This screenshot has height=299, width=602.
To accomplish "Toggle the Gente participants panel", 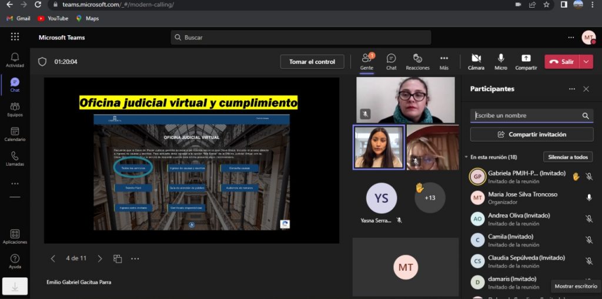I will [367, 62].
